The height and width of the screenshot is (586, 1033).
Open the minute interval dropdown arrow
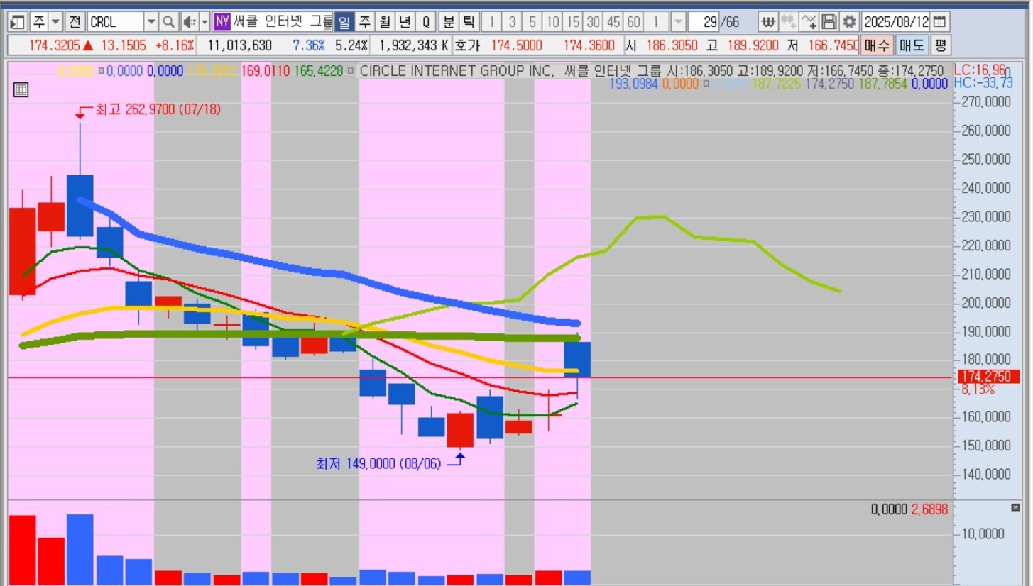click(678, 22)
